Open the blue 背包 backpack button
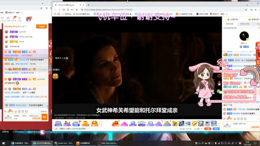The height and width of the screenshot is (146, 260). click(216, 129)
